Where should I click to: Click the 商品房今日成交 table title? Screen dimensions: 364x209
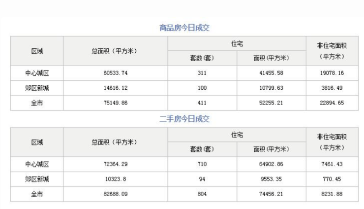pyautogui.click(x=184, y=28)
